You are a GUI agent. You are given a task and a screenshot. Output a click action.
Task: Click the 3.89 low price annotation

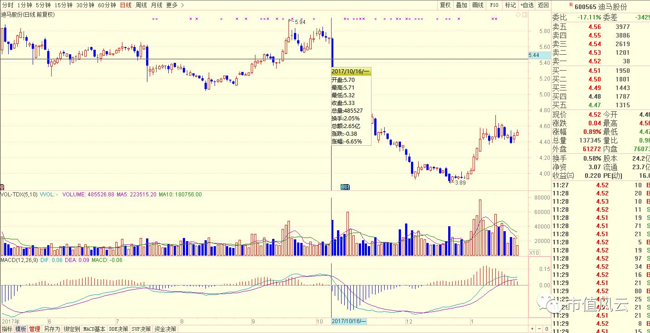(460, 182)
